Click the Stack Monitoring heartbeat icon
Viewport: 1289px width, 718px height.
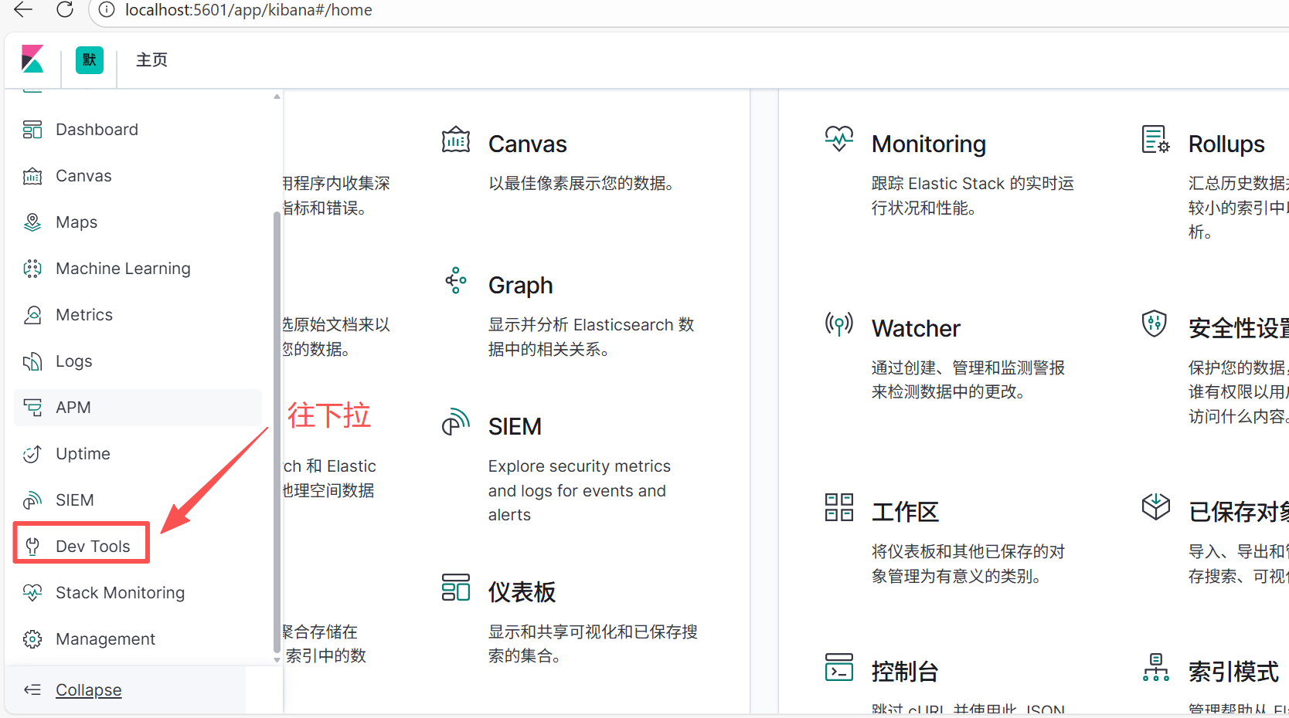pos(32,593)
